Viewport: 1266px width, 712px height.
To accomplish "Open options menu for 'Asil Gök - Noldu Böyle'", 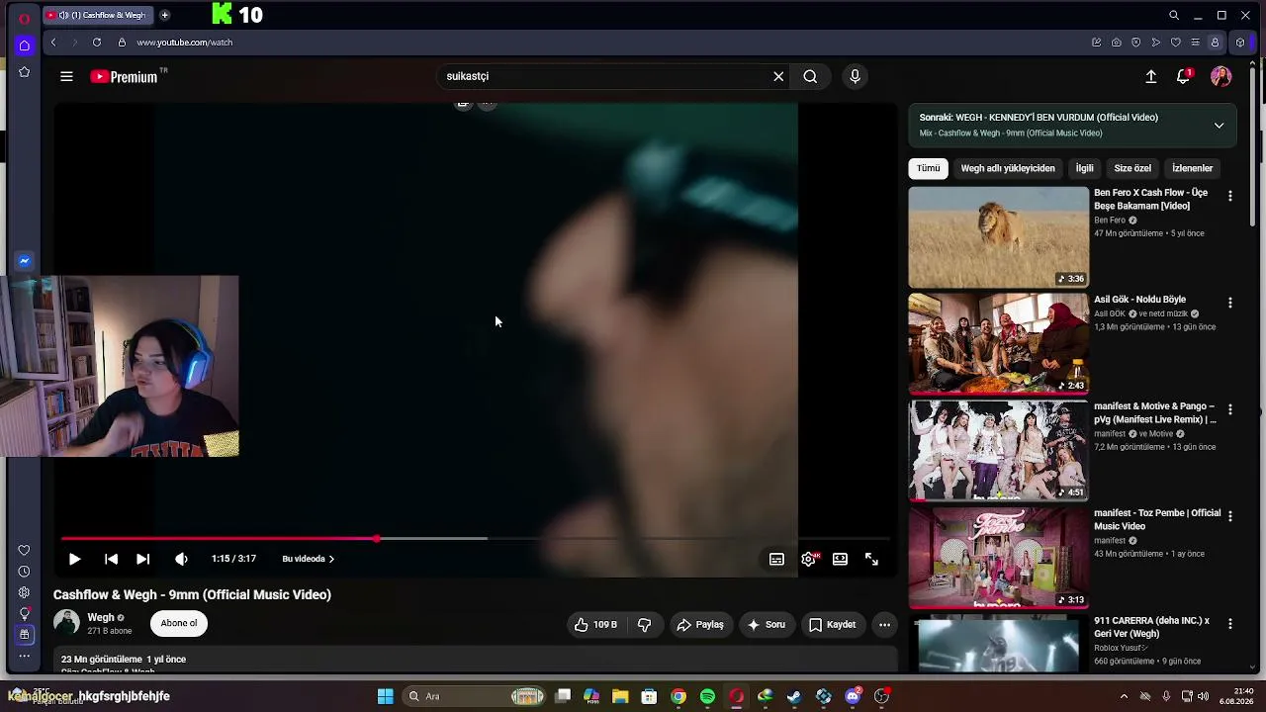I will [1230, 303].
